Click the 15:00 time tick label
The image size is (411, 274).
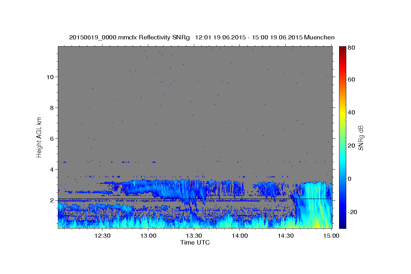point(331,236)
